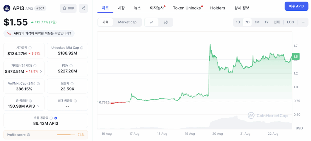Open the share icon button
The width and height of the screenshot is (311, 141).
coord(84,8)
